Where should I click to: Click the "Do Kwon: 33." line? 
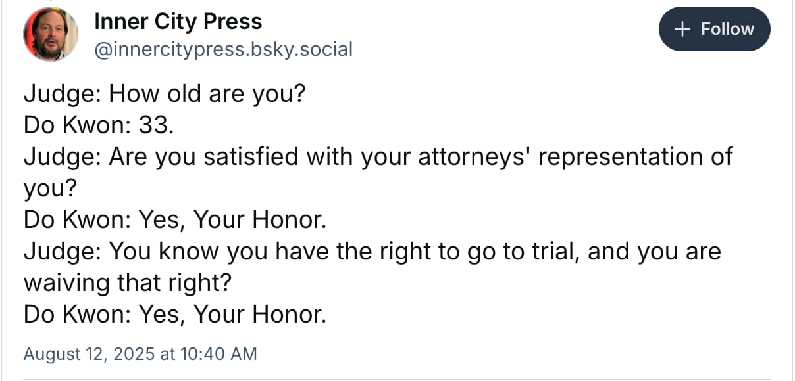click(x=99, y=125)
